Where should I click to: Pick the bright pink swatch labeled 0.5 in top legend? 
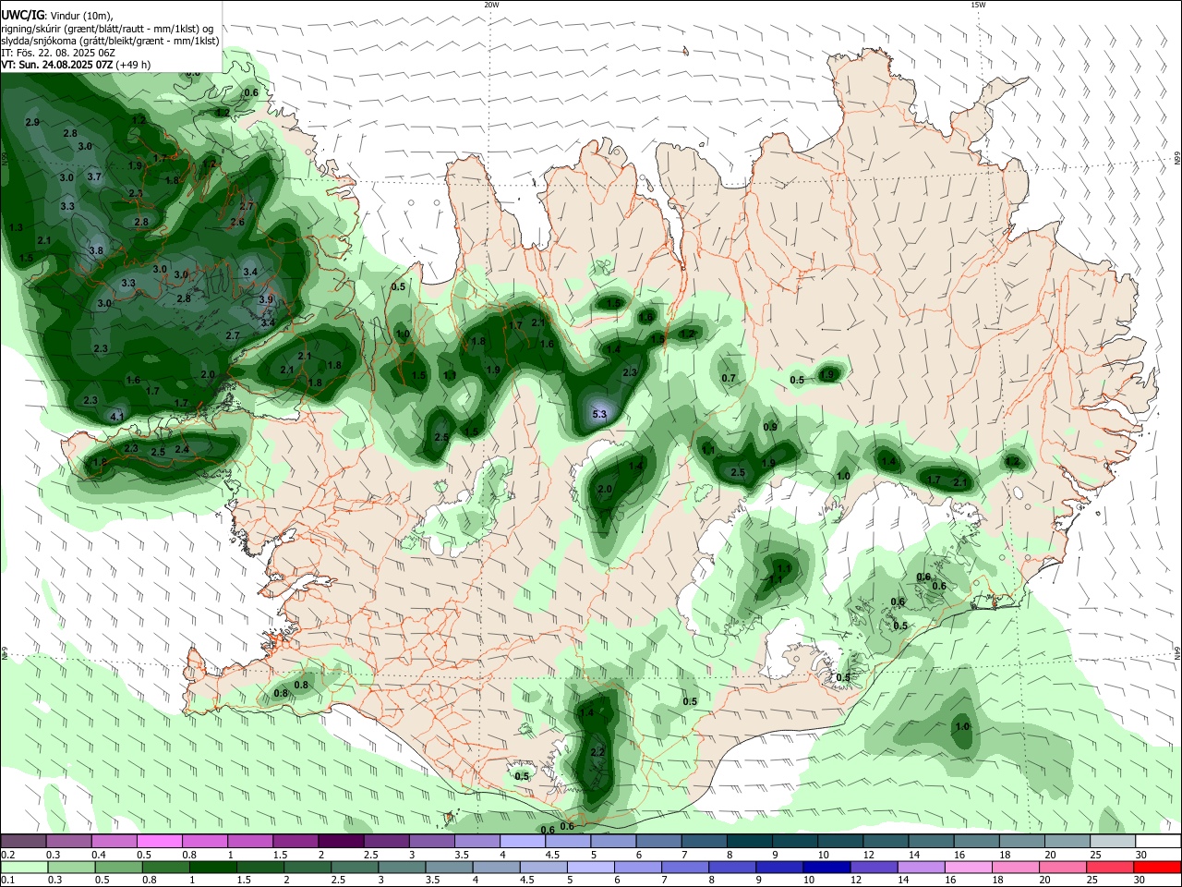point(159,841)
